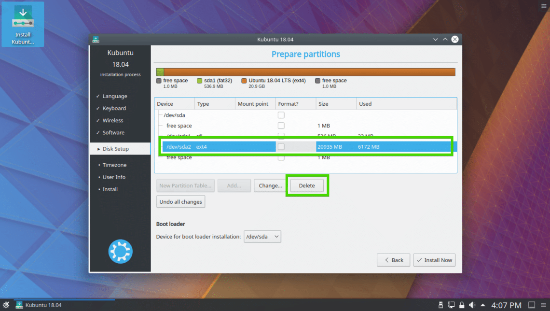
Task: Click the Language step in the sidebar
Action: pyautogui.click(x=115, y=96)
